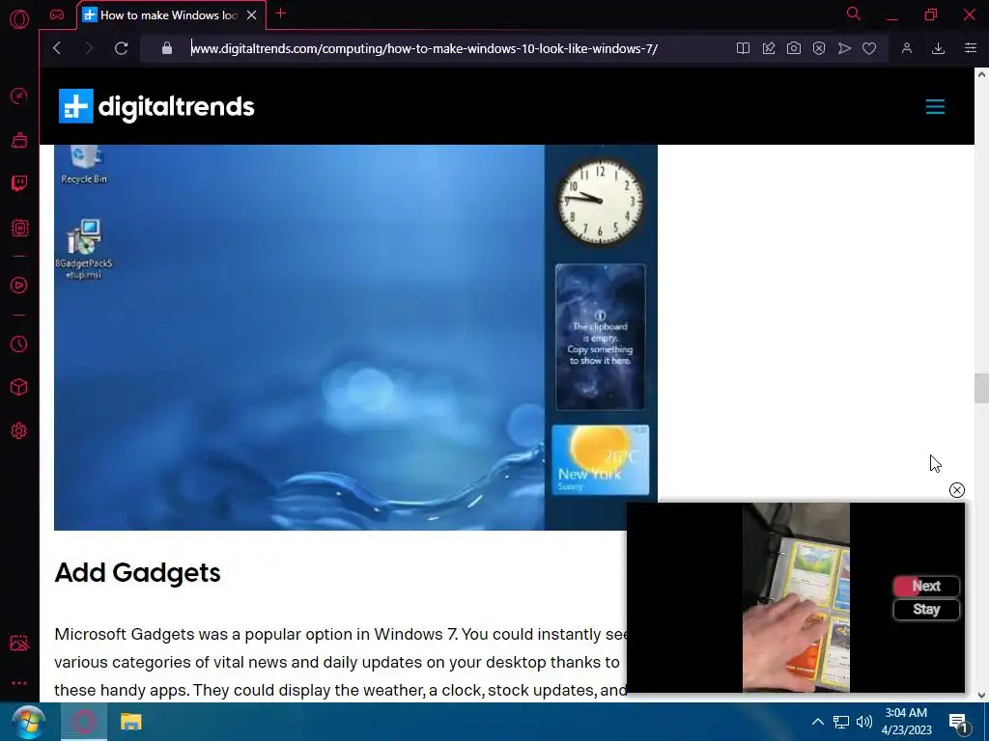Open the Player sidebar icon
Screen dimensions: 989x741
click(19, 286)
